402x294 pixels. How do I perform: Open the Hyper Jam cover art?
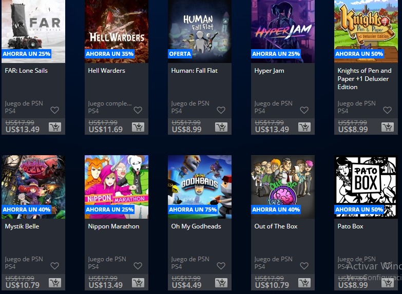(283, 31)
